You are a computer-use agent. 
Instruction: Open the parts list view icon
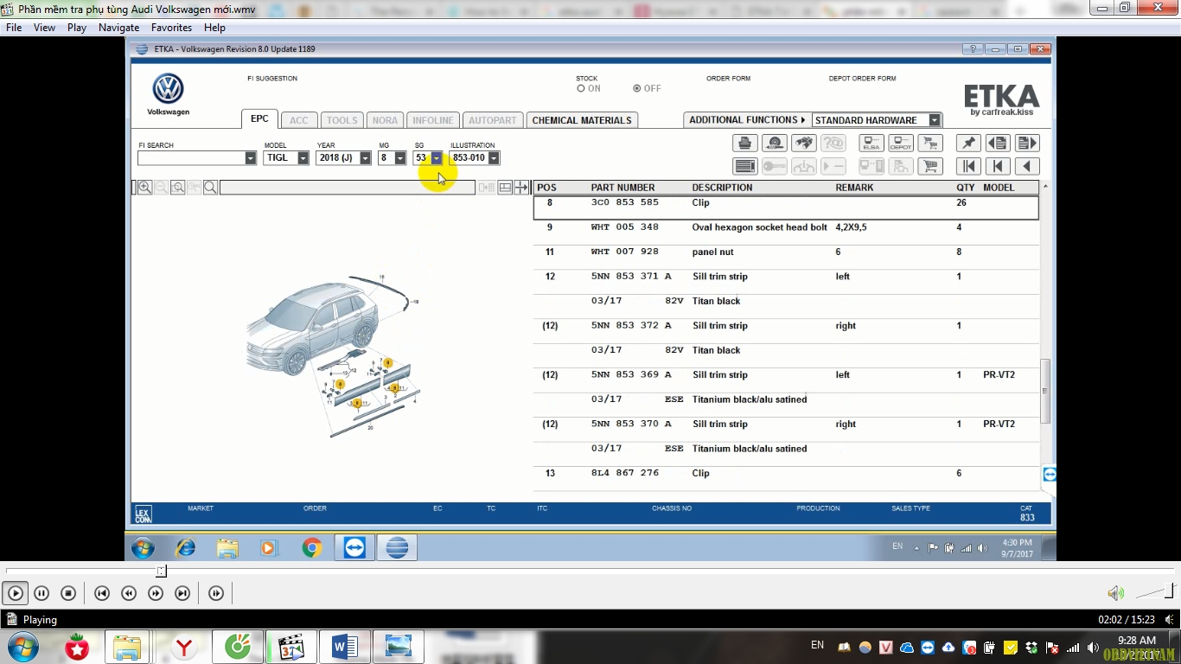click(x=745, y=166)
